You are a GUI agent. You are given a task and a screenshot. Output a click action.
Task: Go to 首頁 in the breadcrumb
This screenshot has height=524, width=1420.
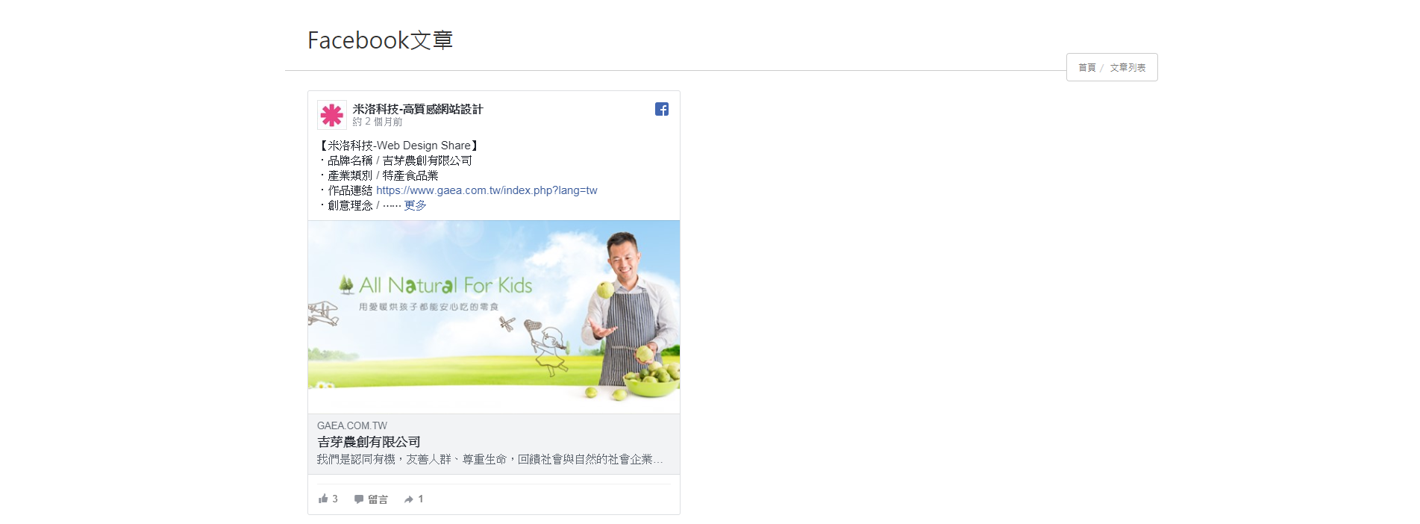coord(1086,68)
